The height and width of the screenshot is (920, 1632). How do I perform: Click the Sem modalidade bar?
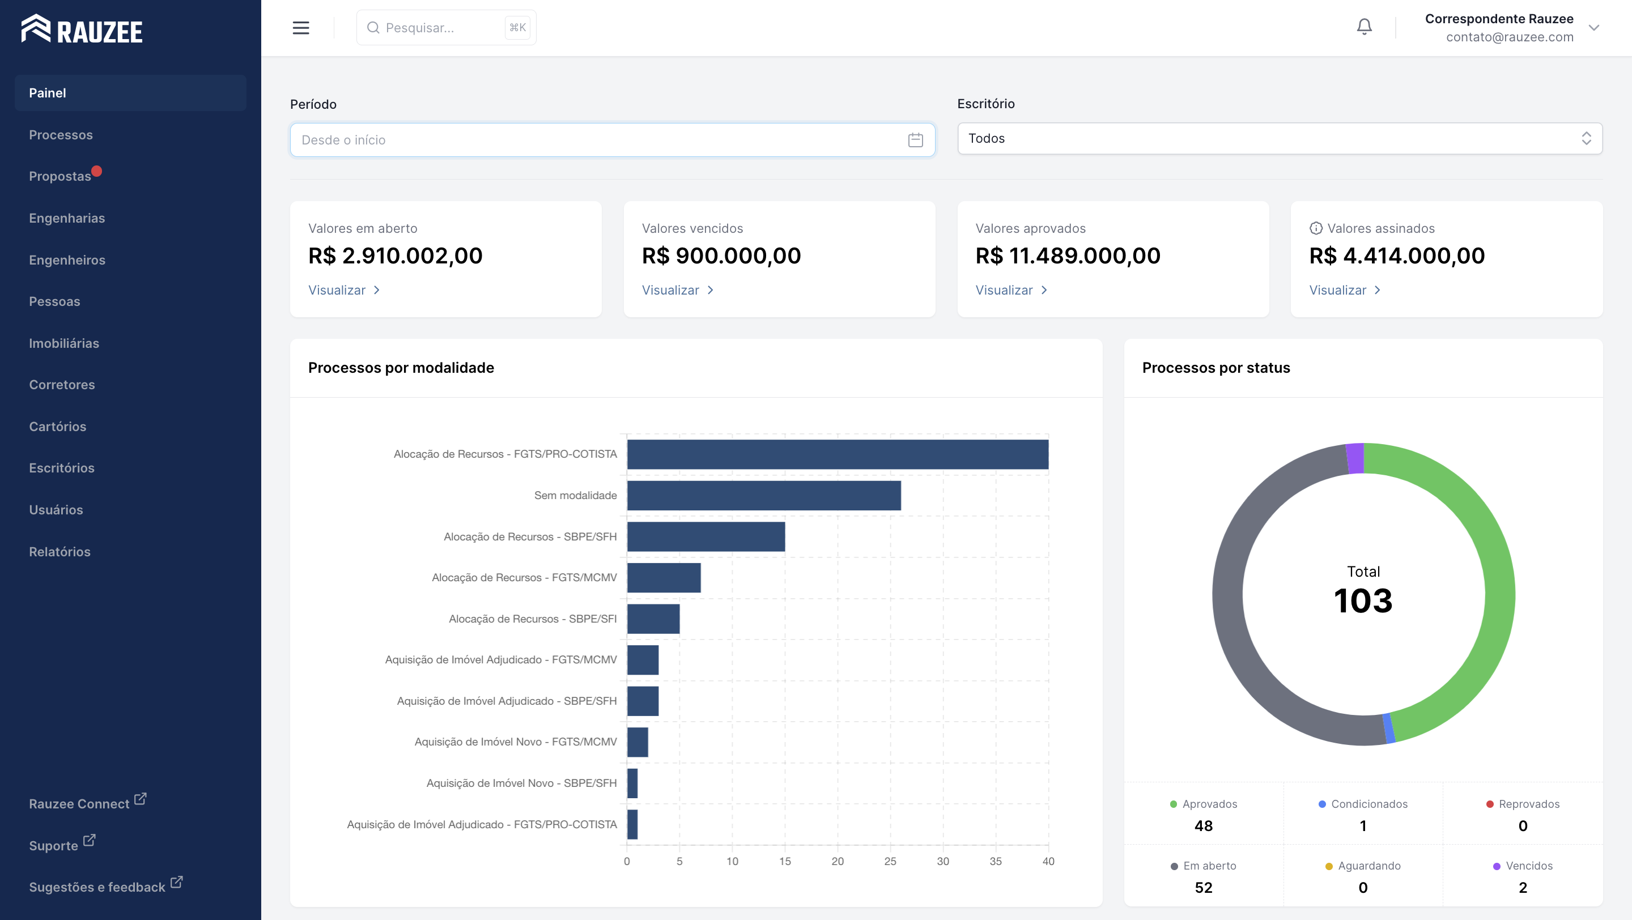click(x=764, y=496)
